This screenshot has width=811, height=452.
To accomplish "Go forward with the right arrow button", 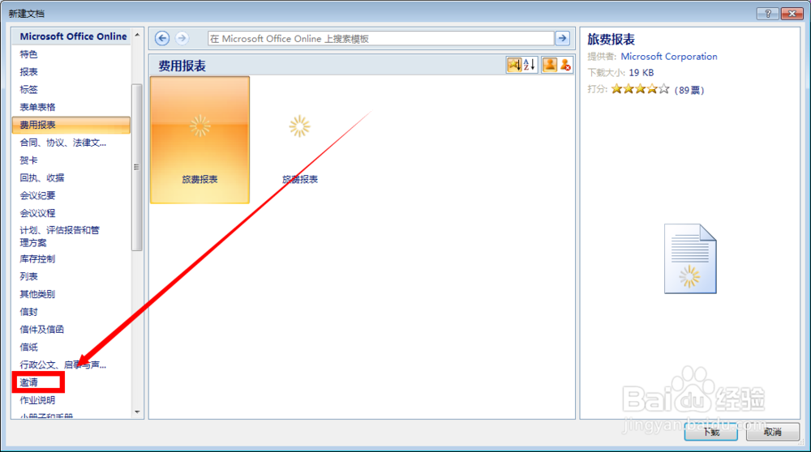I will (x=182, y=38).
